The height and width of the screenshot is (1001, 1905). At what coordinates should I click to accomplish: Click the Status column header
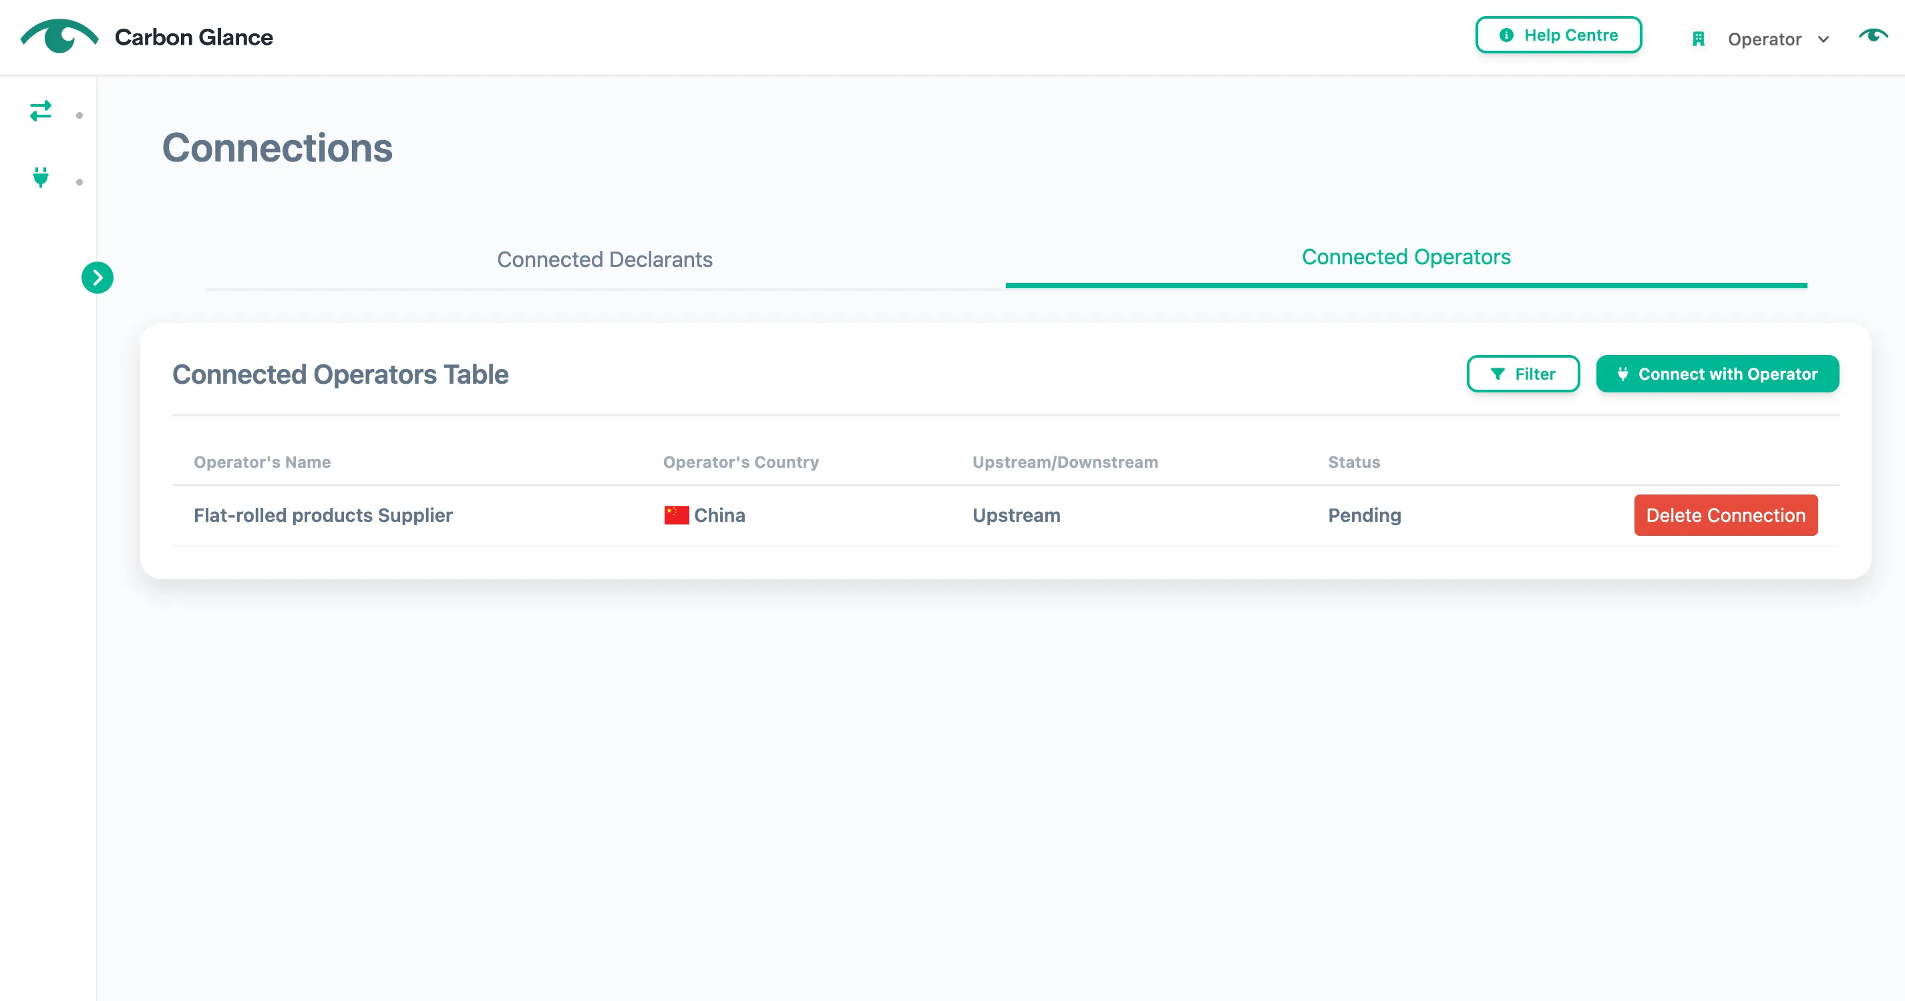(x=1354, y=462)
